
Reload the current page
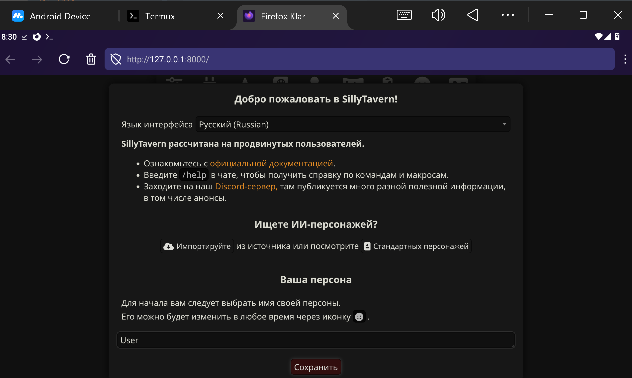click(x=64, y=59)
